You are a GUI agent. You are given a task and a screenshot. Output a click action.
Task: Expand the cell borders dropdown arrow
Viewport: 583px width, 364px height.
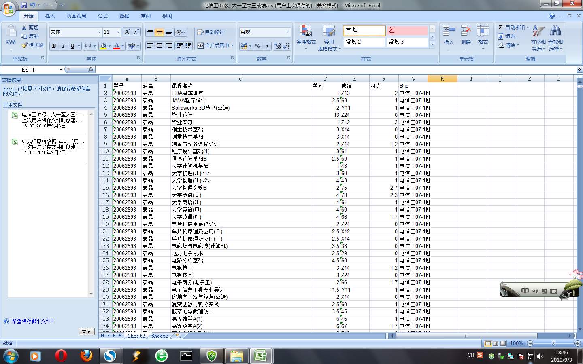coord(94,46)
